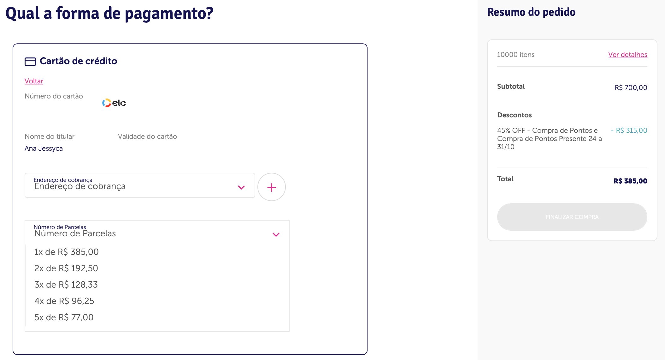Open the Endereço de cobrança dropdown

pos(140,185)
